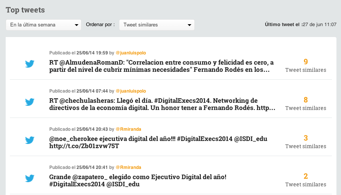
Task: Click 'Publicado el 25/06/14 19:59' timestamp
Action: 78,53
